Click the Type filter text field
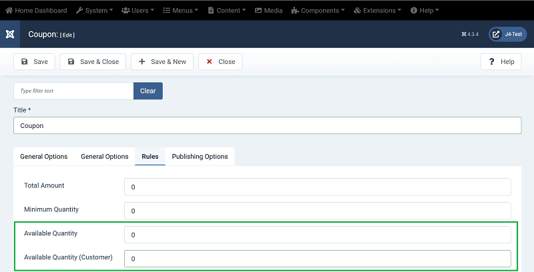The image size is (534, 272). click(73, 91)
